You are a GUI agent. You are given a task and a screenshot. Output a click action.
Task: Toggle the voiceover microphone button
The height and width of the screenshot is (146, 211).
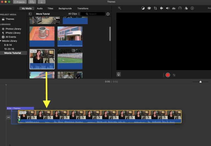[119, 74]
